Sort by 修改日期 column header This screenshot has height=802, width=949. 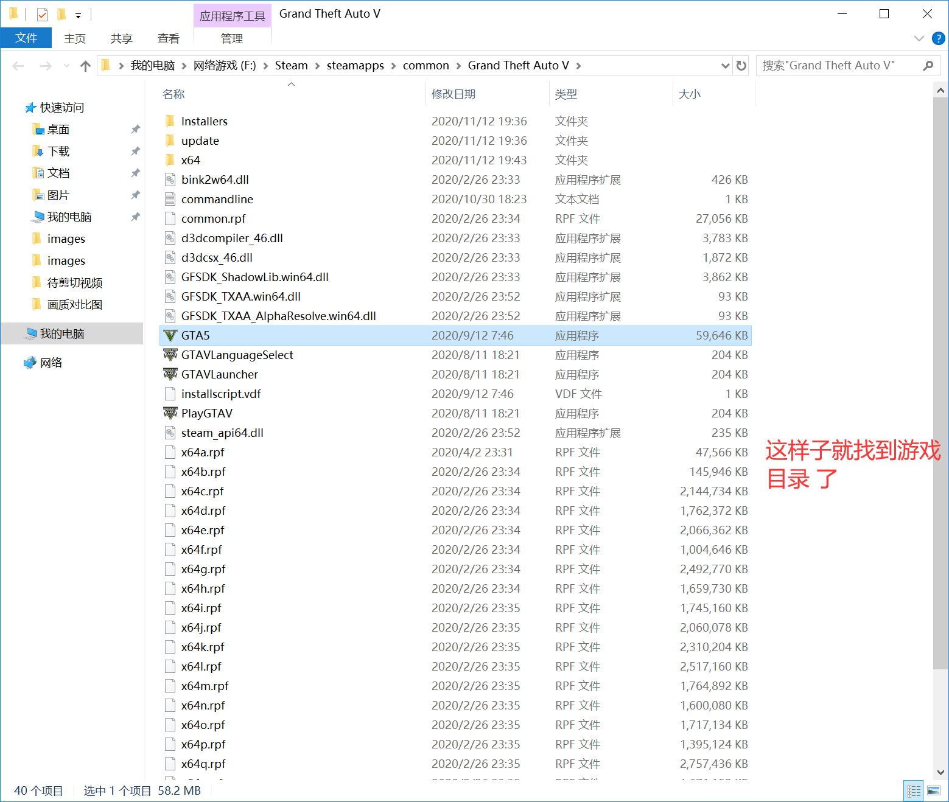coord(453,94)
